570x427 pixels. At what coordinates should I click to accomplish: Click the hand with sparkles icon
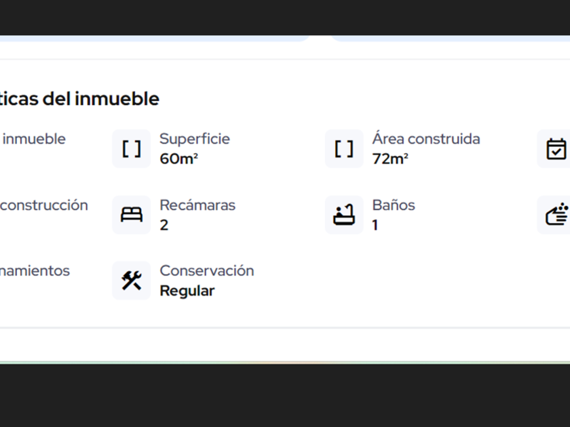pyautogui.click(x=556, y=215)
